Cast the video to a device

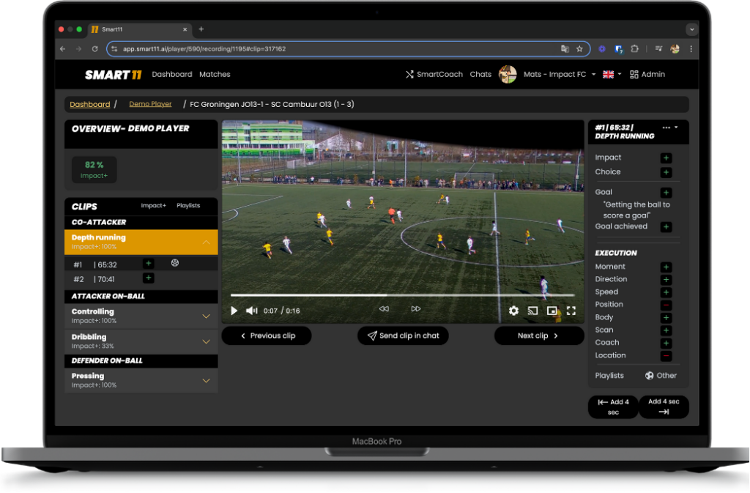tap(532, 311)
